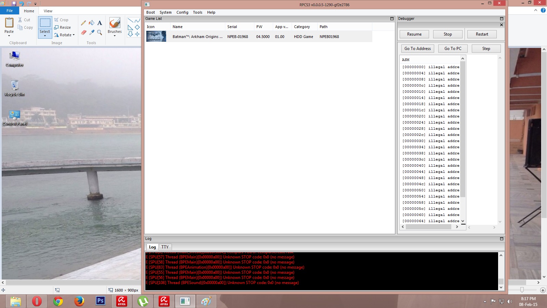Pick the Fill with color bucket tool
This screenshot has height=308, width=547.
coord(92,23)
